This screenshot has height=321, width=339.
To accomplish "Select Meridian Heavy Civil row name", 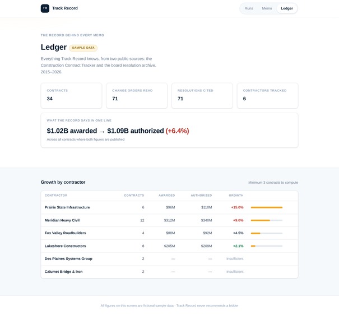I will pos(62,220).
